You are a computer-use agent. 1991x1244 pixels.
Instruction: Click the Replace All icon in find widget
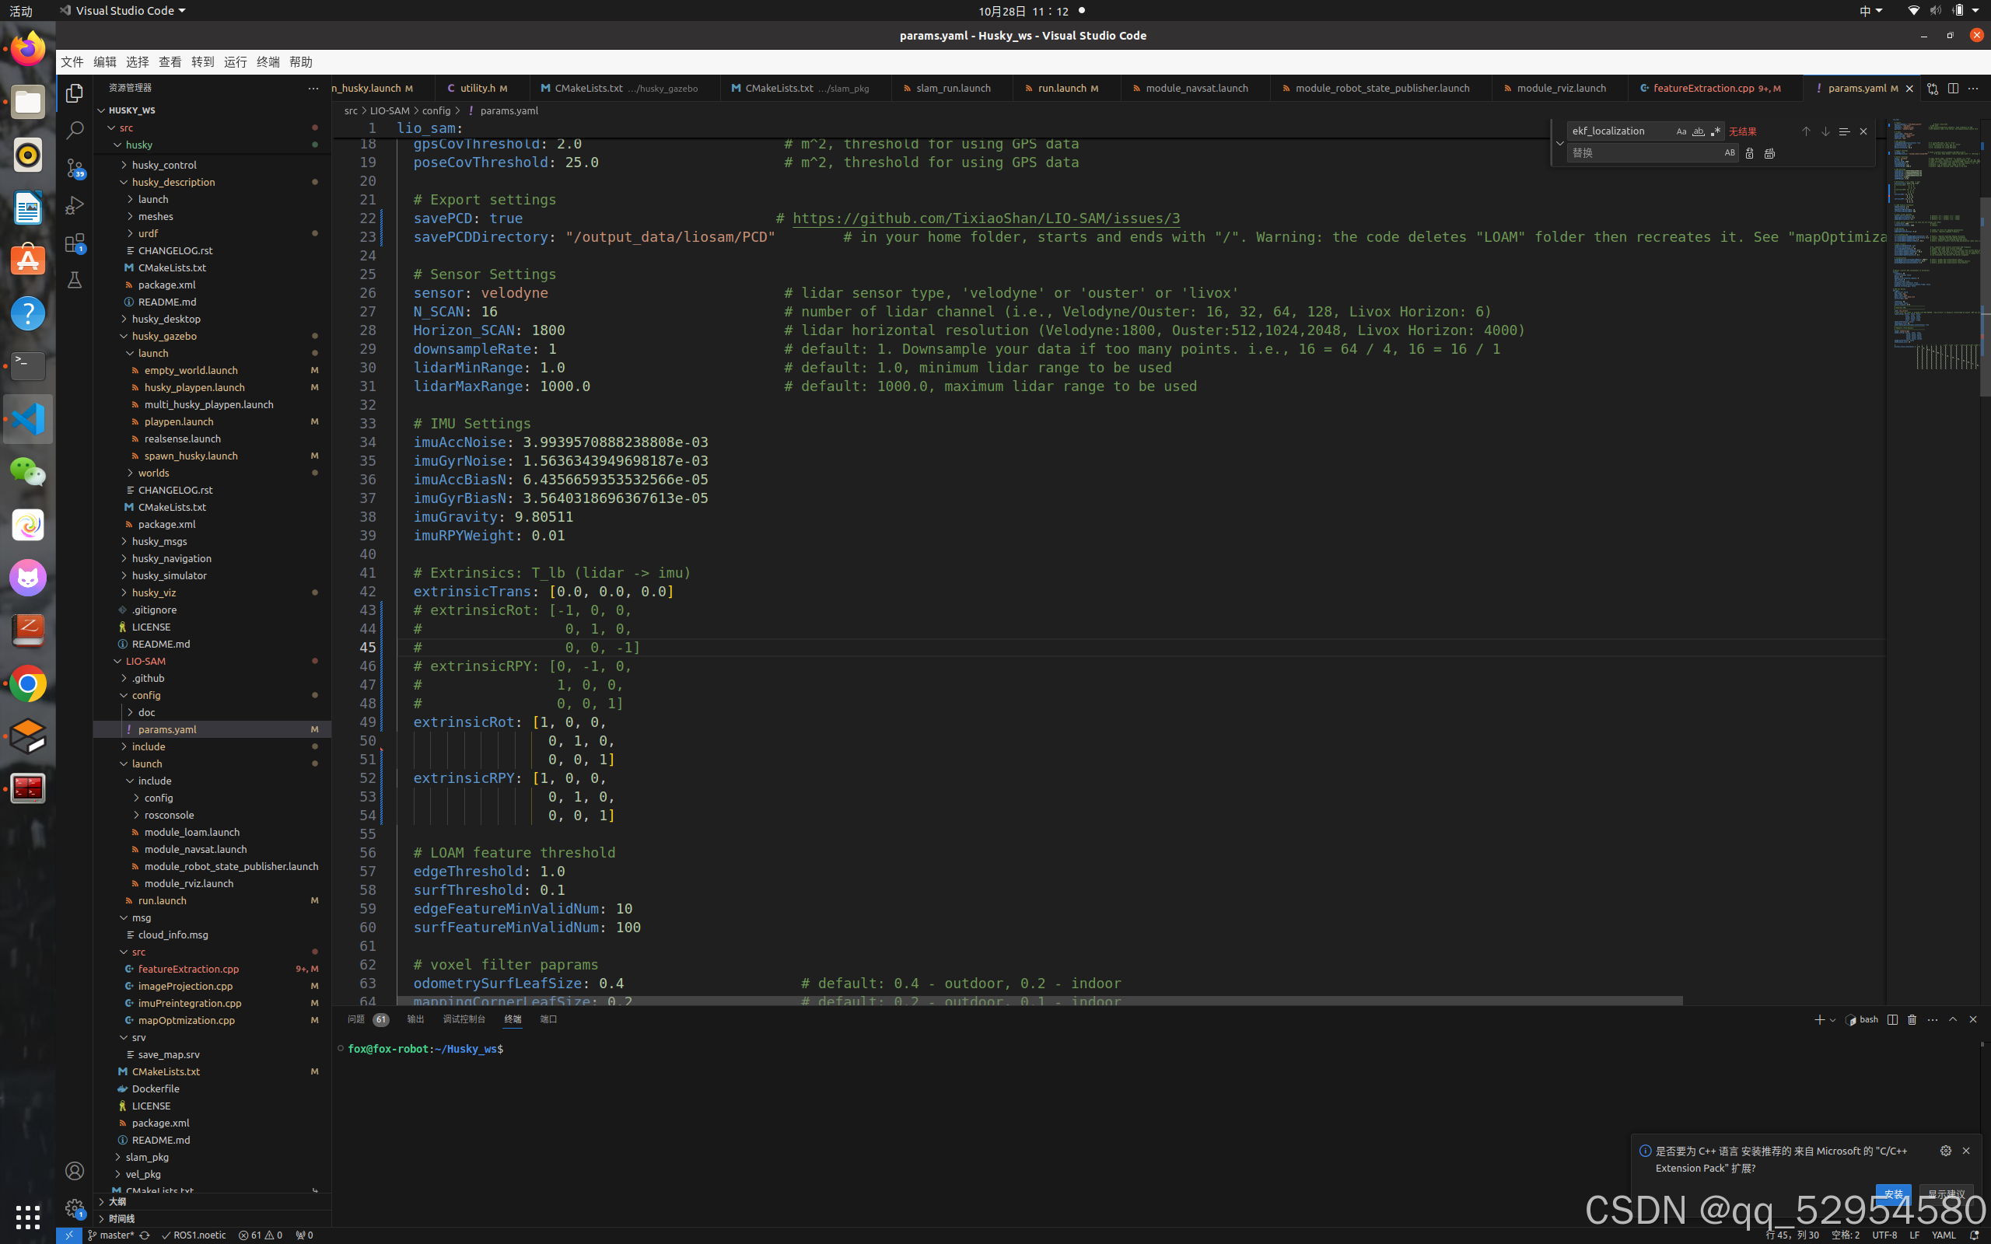1769,153
